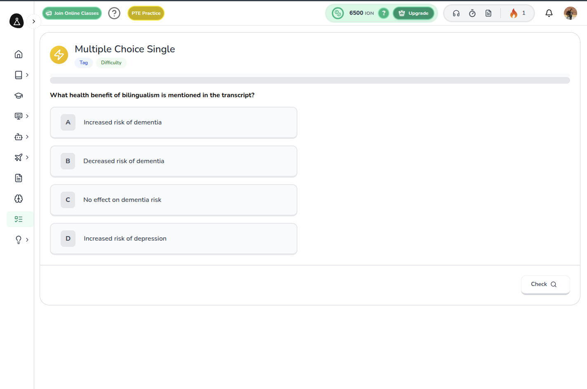
Task: Select answer B: Decreased risk of dementia
Action: 173,161
